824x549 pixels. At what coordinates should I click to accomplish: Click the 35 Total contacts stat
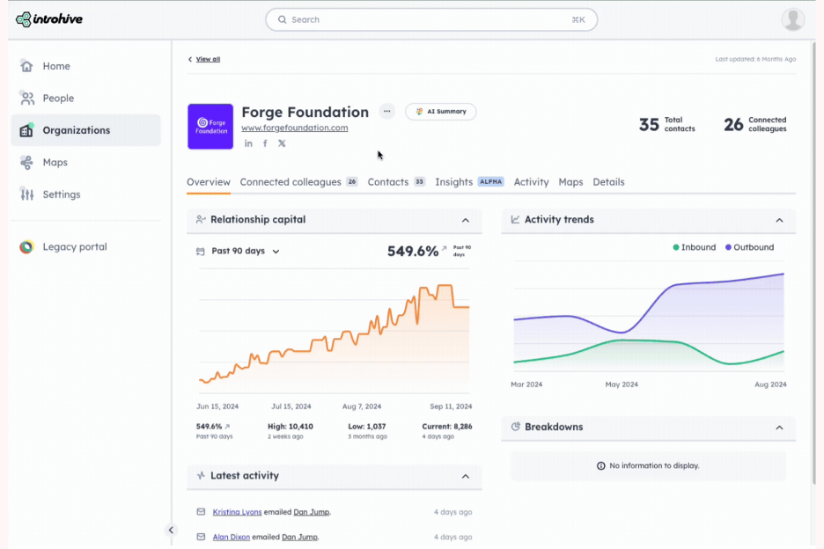[667, 125]
